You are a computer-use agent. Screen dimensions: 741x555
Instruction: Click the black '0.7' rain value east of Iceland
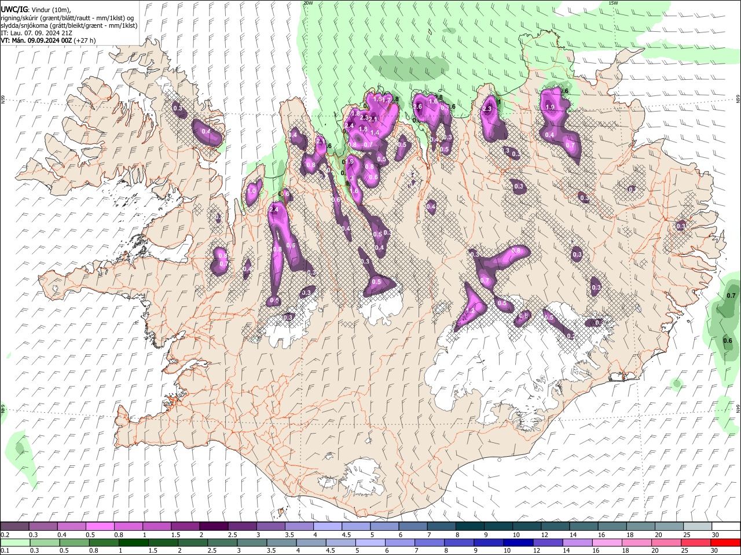(x=731, y=295)
